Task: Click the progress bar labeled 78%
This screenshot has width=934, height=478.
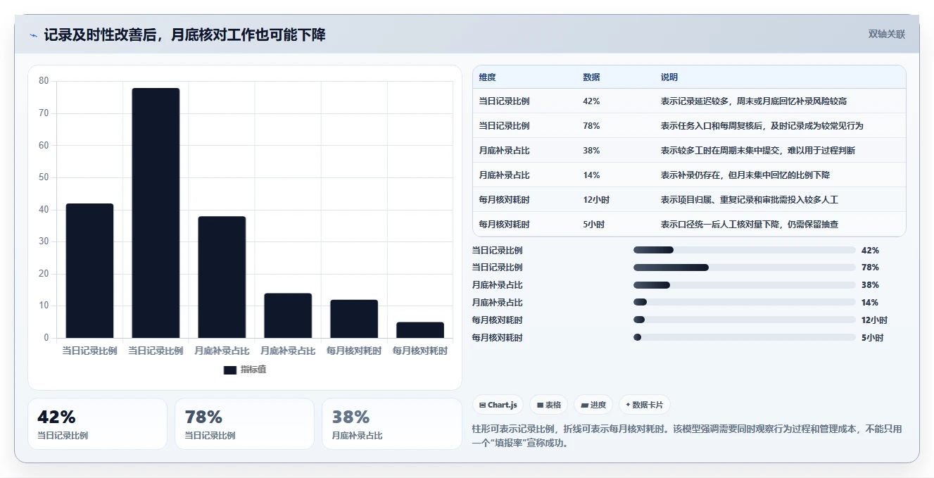Action: click(x=745, y=268)
